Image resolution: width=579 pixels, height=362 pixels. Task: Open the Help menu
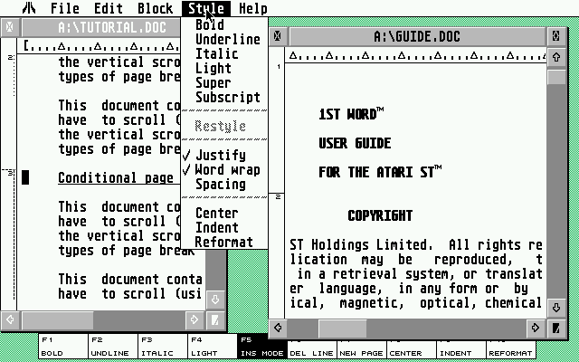(x=253, y=8)
